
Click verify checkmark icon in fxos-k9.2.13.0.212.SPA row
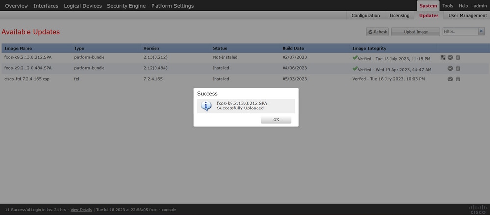[x=450, y=57]
